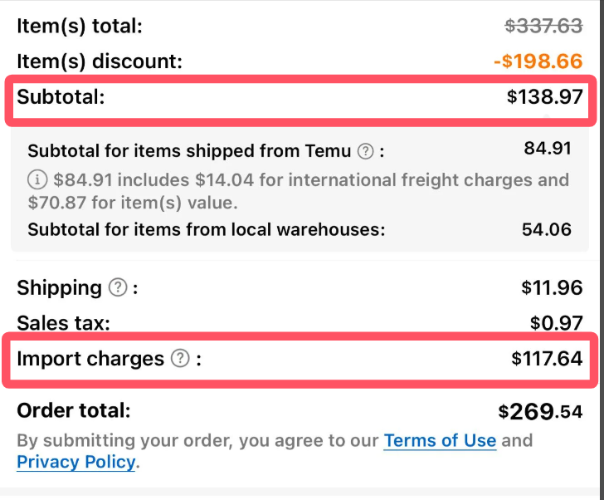
Task: Open the Terms of Use link
Action: tap(440, 440)
